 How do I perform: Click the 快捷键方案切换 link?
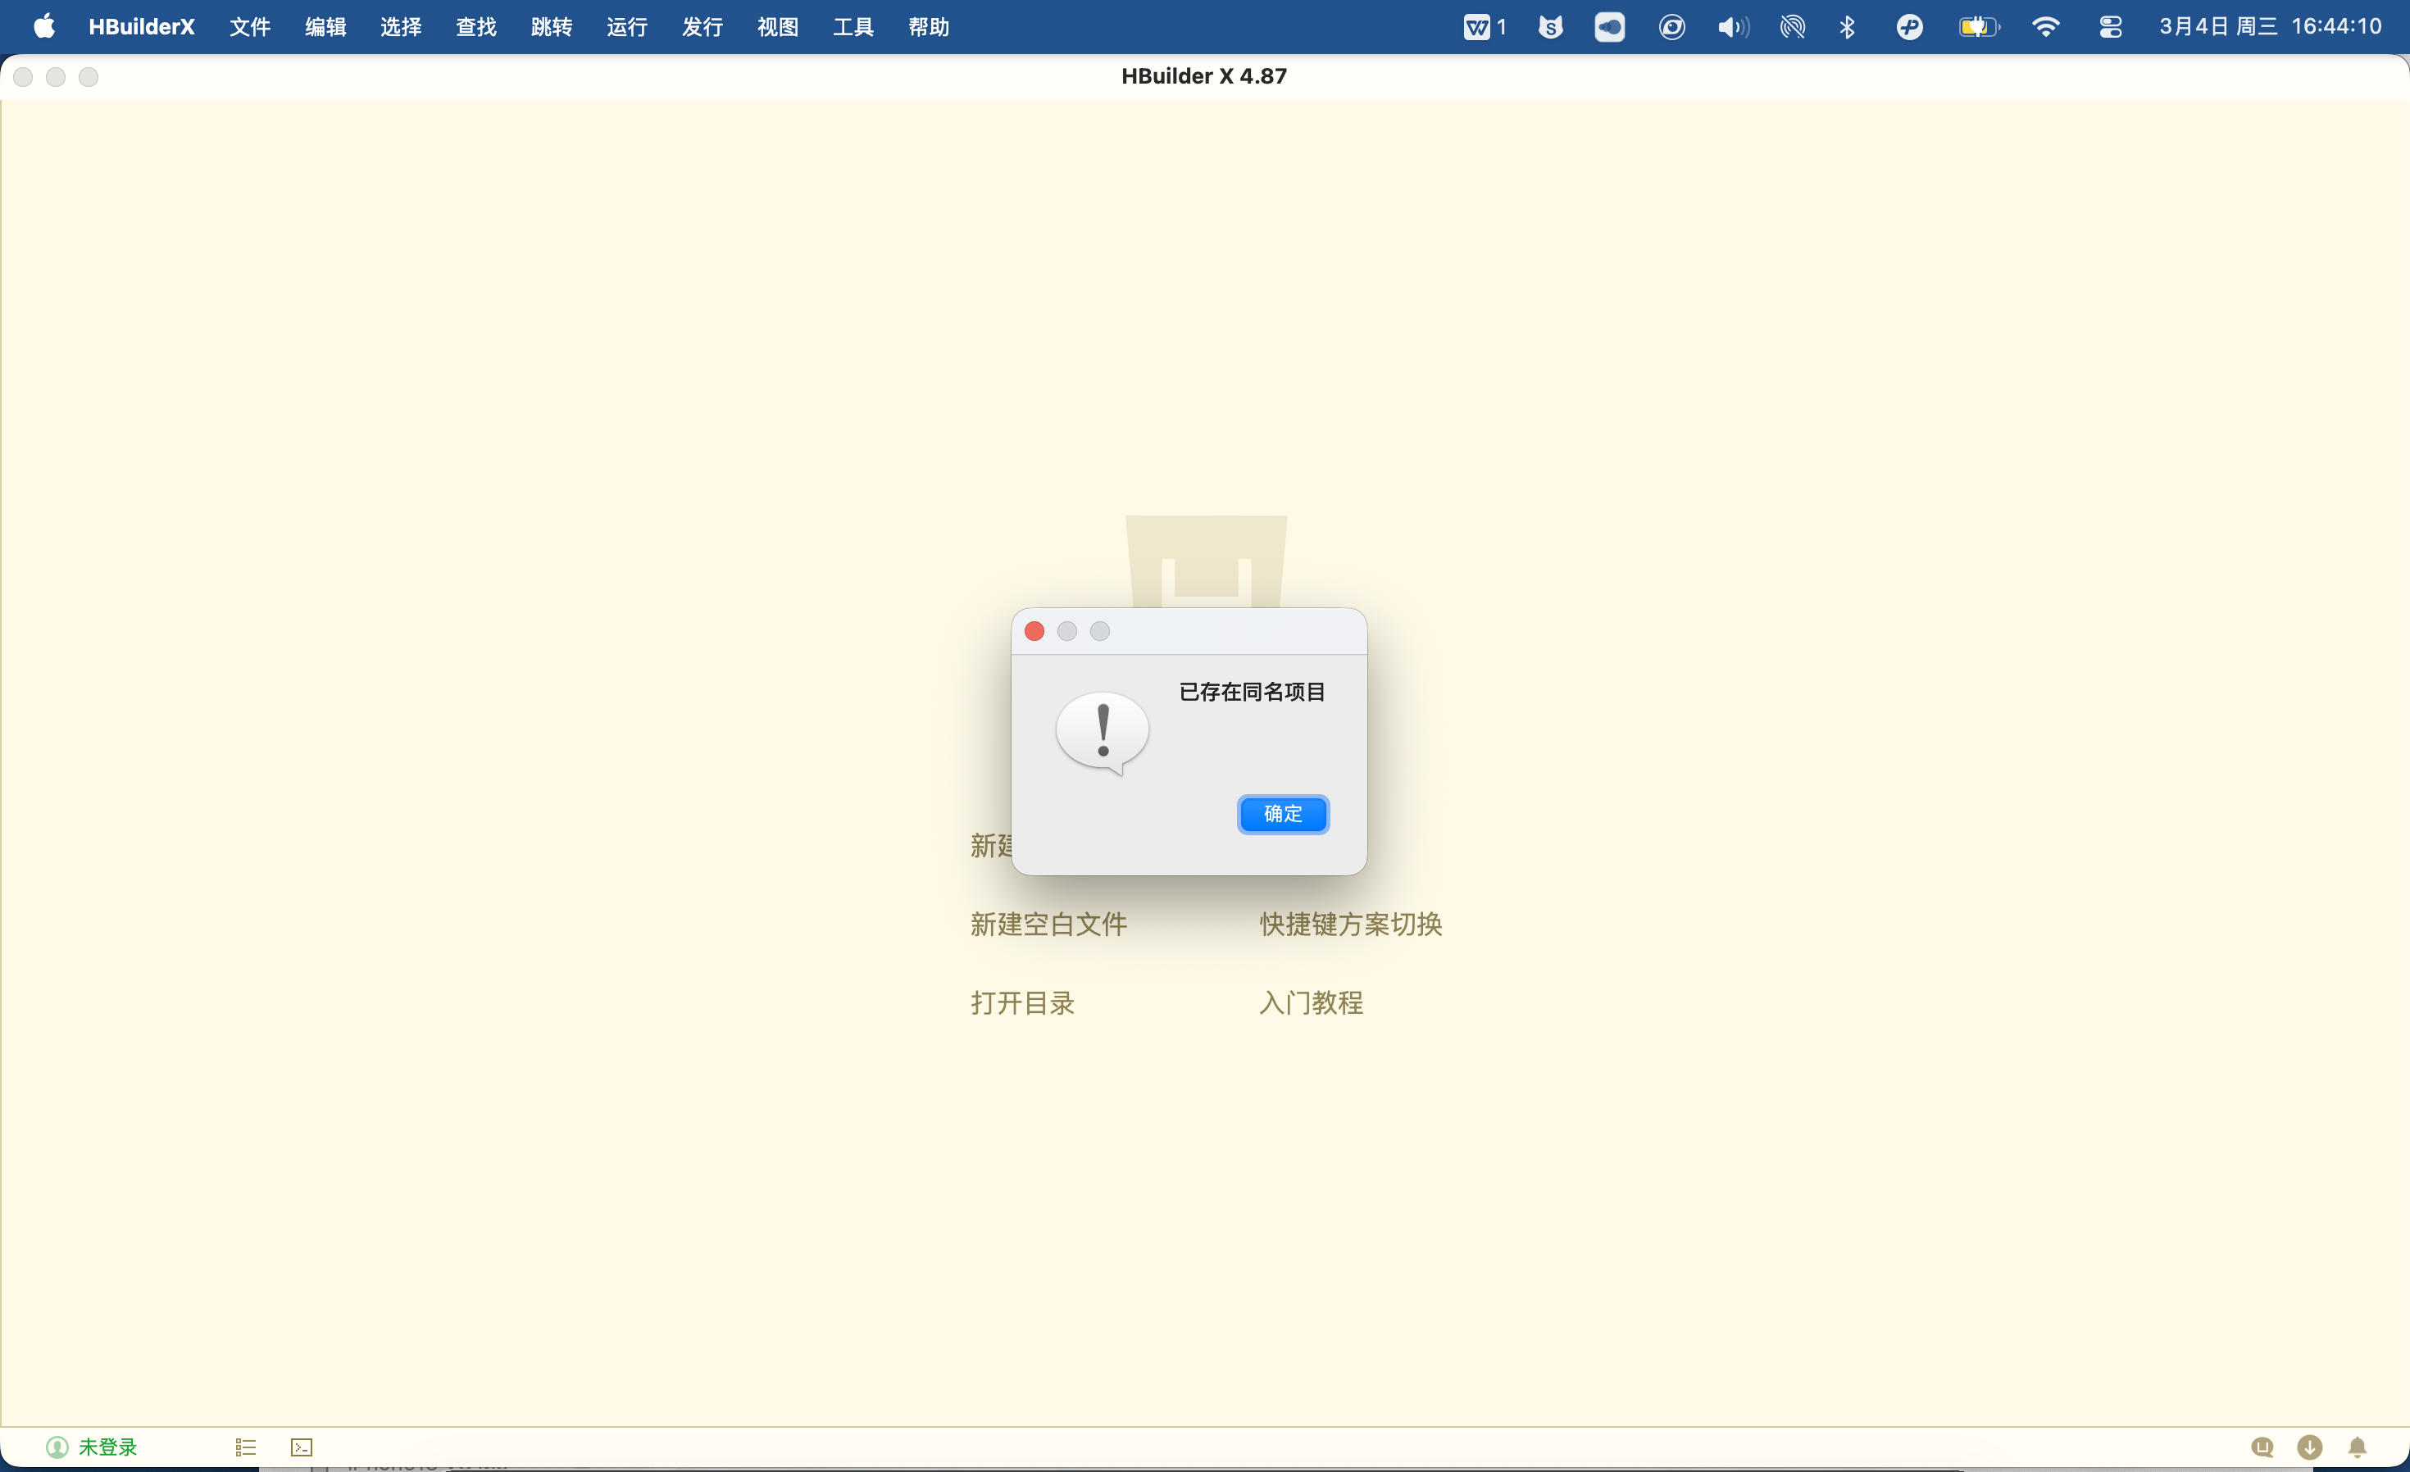point(1351,925)
